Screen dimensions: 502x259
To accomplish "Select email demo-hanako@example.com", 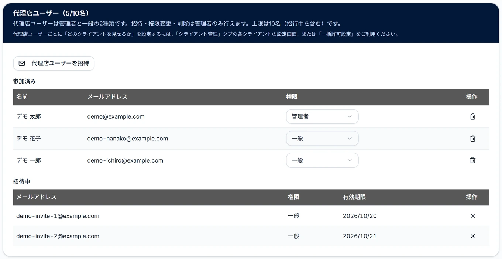I will [x=128, y=139].
